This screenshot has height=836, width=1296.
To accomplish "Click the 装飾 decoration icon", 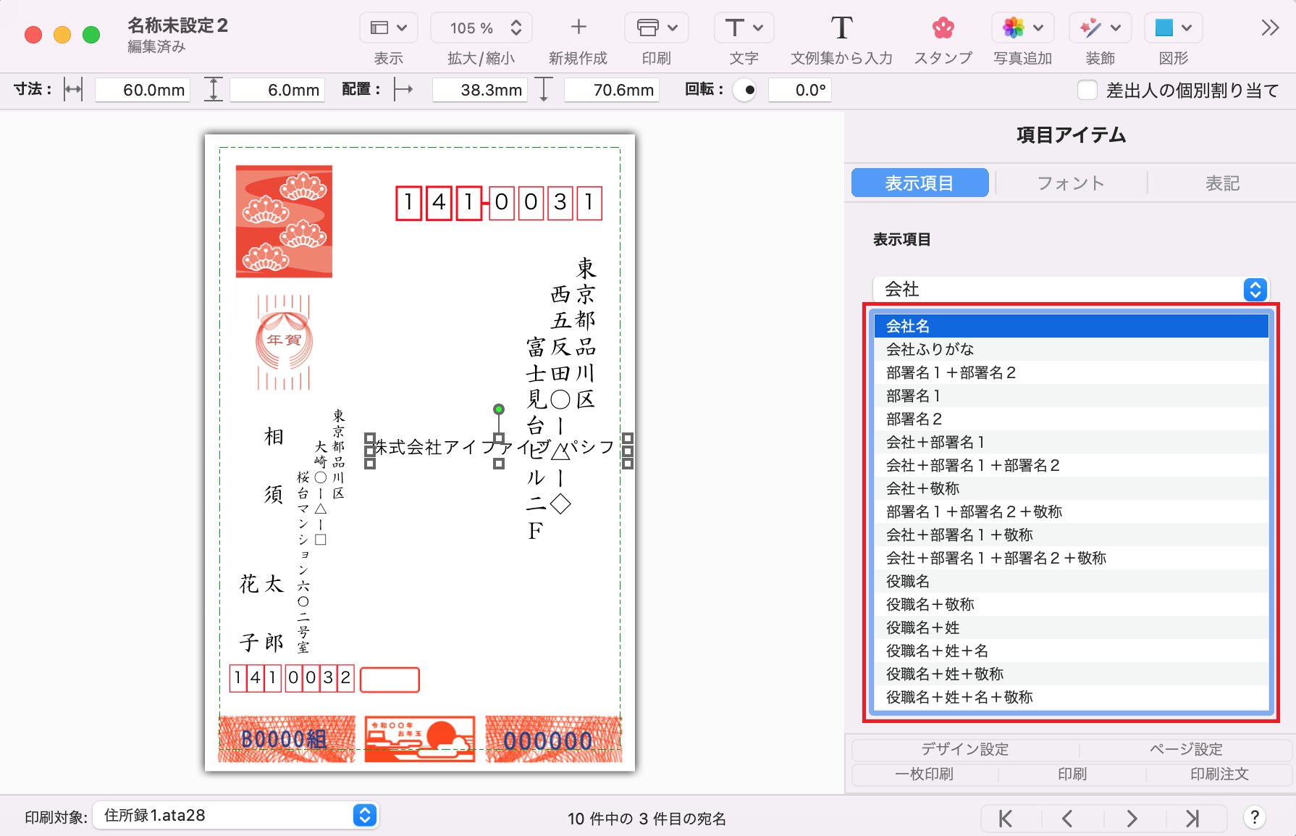I will 1090,28.
